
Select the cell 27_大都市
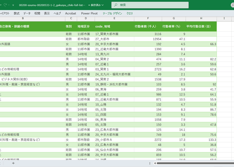coord(114,39)
